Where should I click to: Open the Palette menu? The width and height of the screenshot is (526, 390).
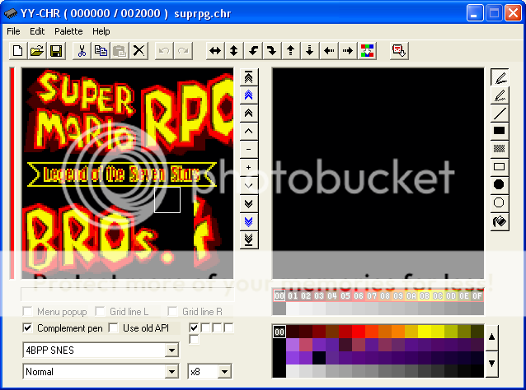click(68, 31)
